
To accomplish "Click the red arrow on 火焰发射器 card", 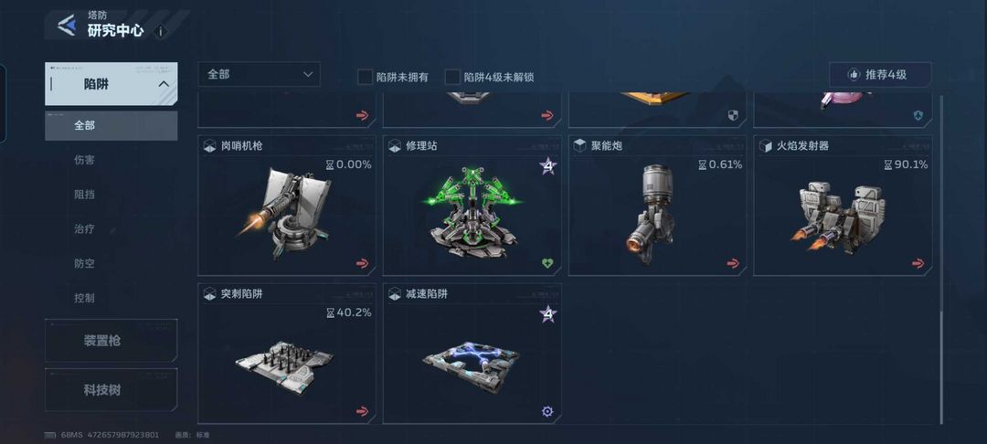I will pos(918,263).
